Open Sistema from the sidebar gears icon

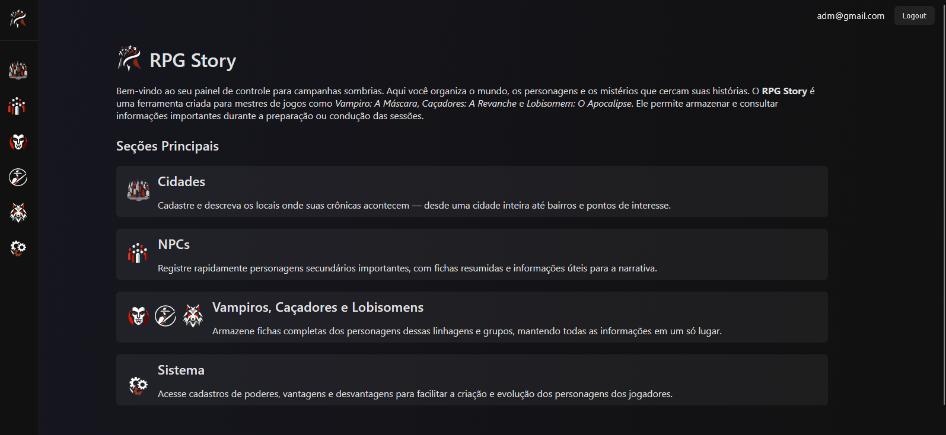pos(18,248)
